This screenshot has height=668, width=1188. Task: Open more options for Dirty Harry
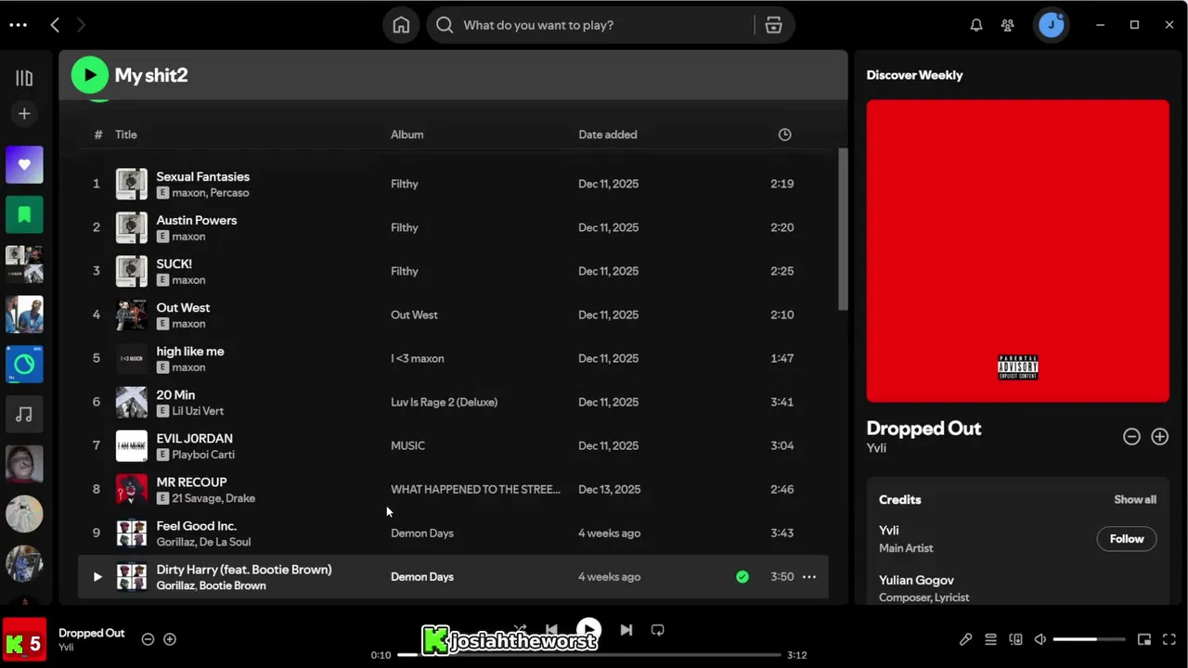pyautogui.click(x=809, y=576)
